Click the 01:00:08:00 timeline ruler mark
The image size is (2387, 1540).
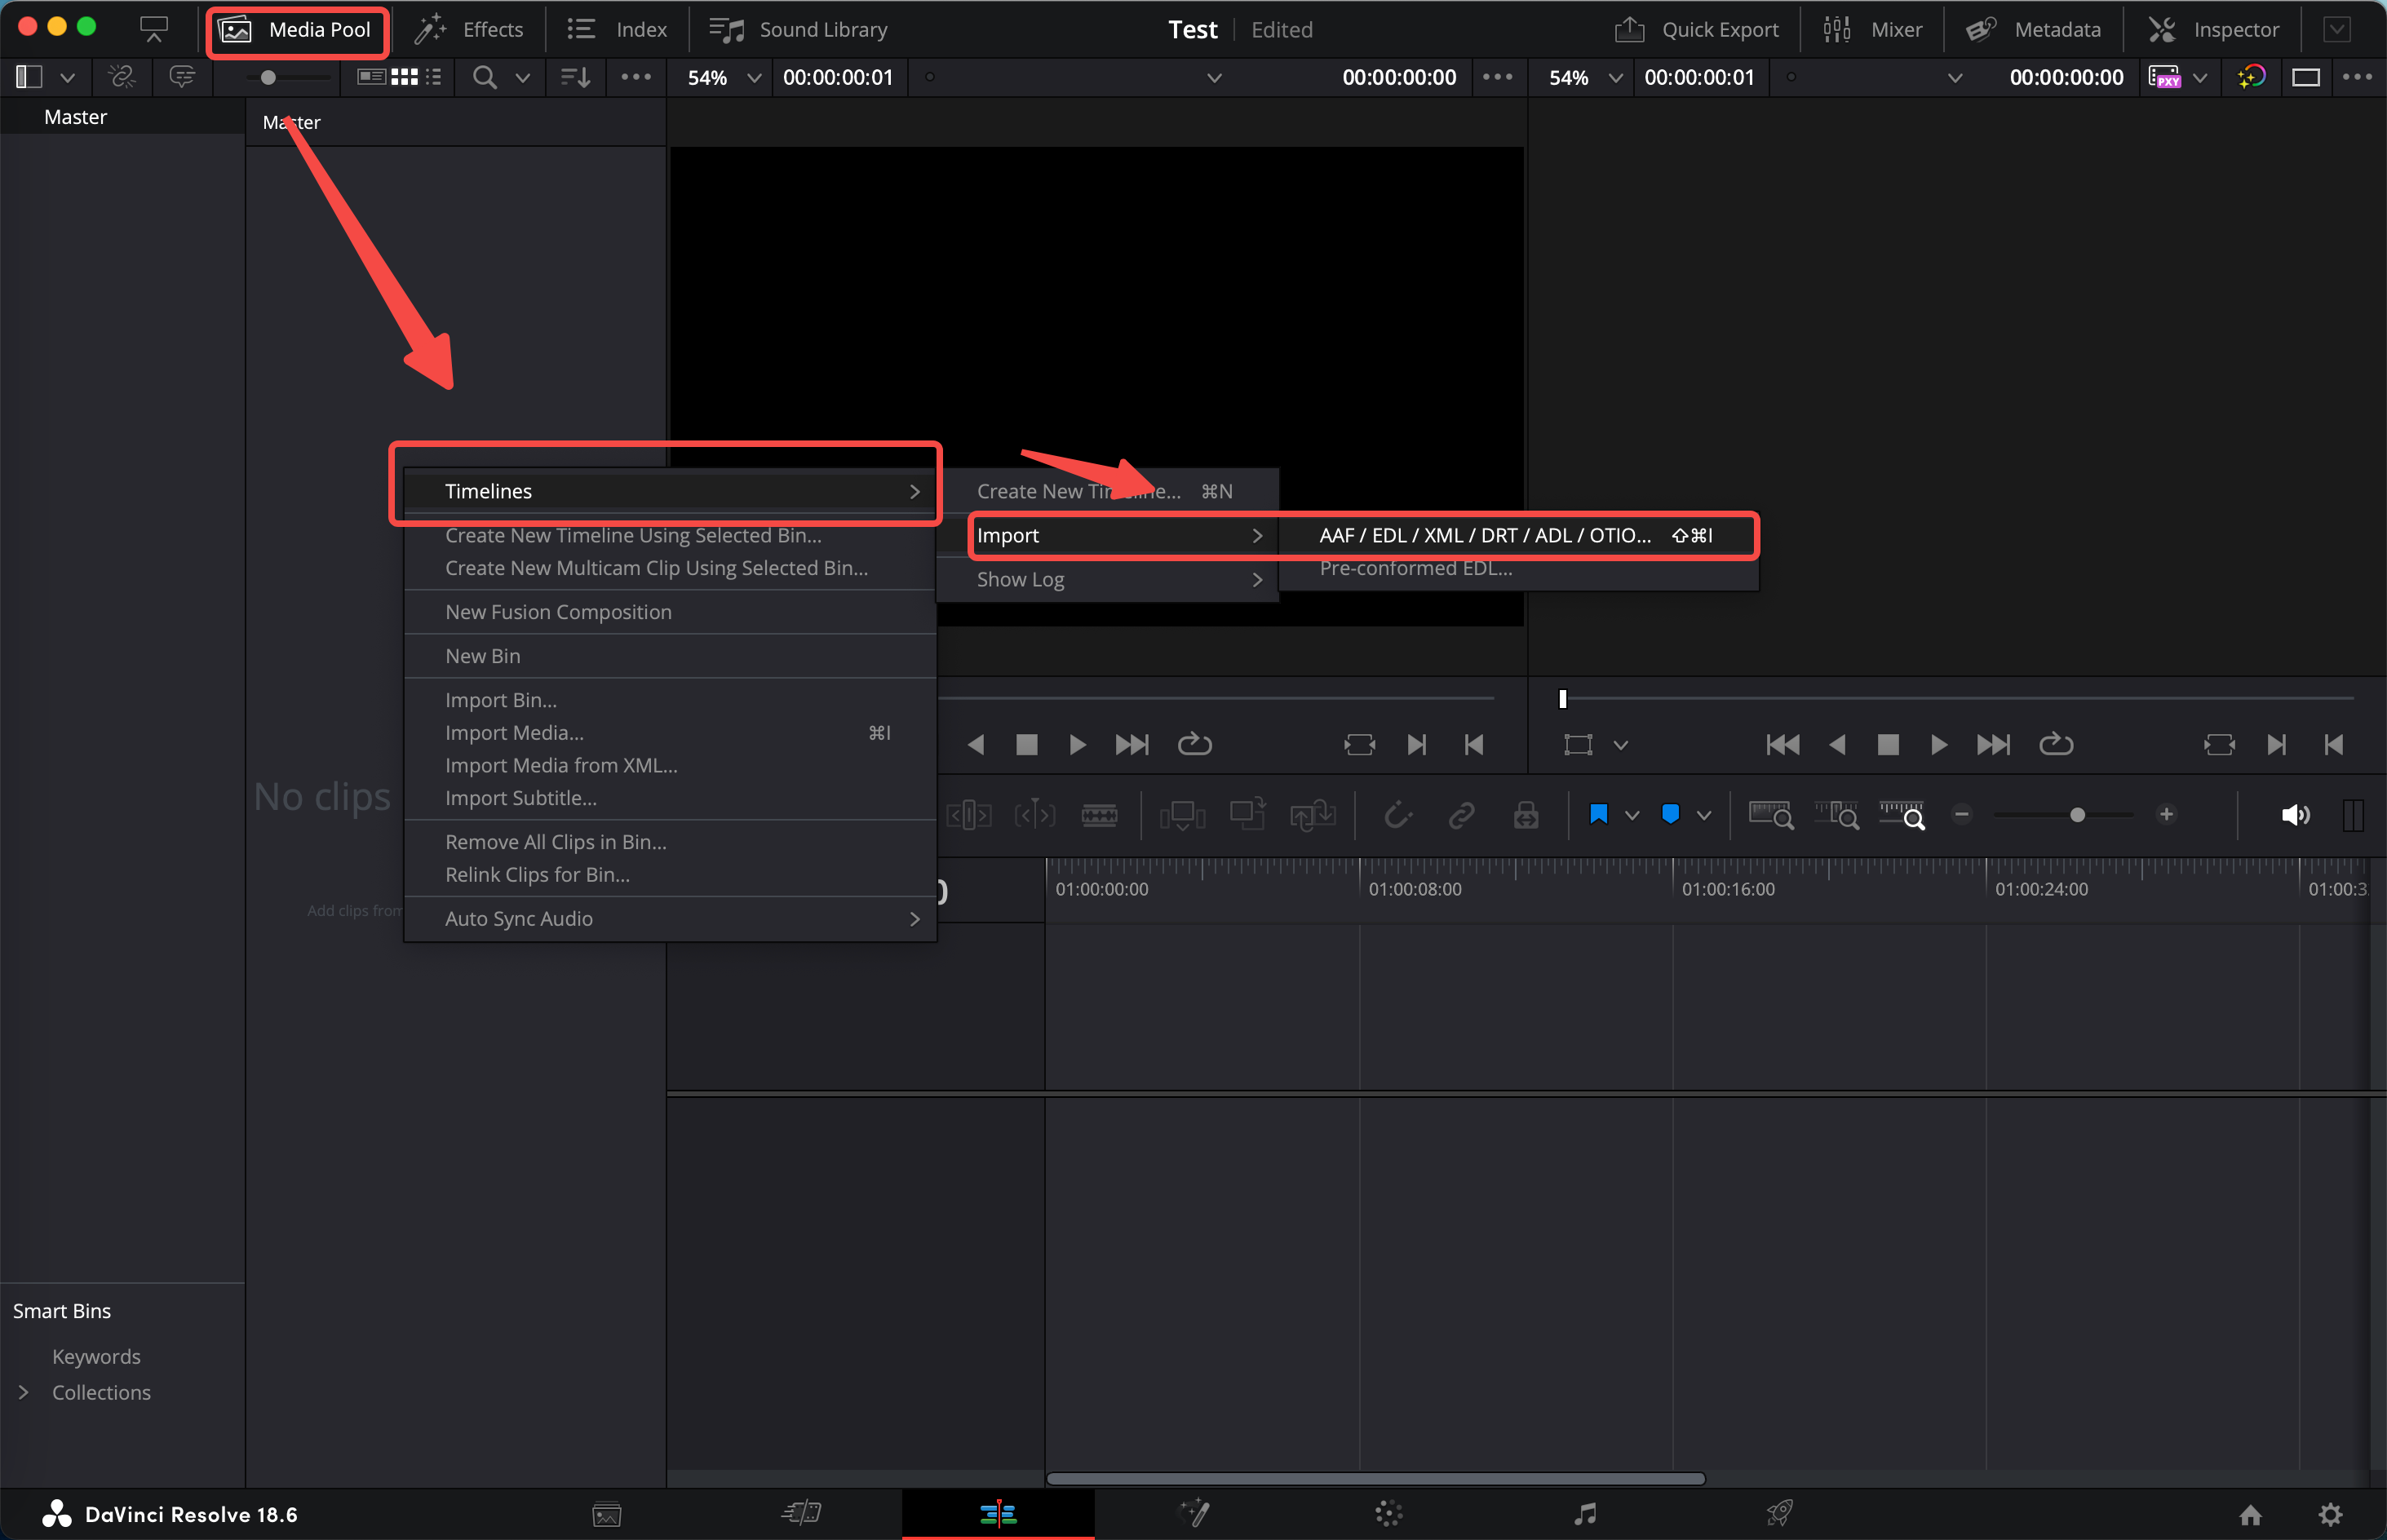pos(1414,888)
